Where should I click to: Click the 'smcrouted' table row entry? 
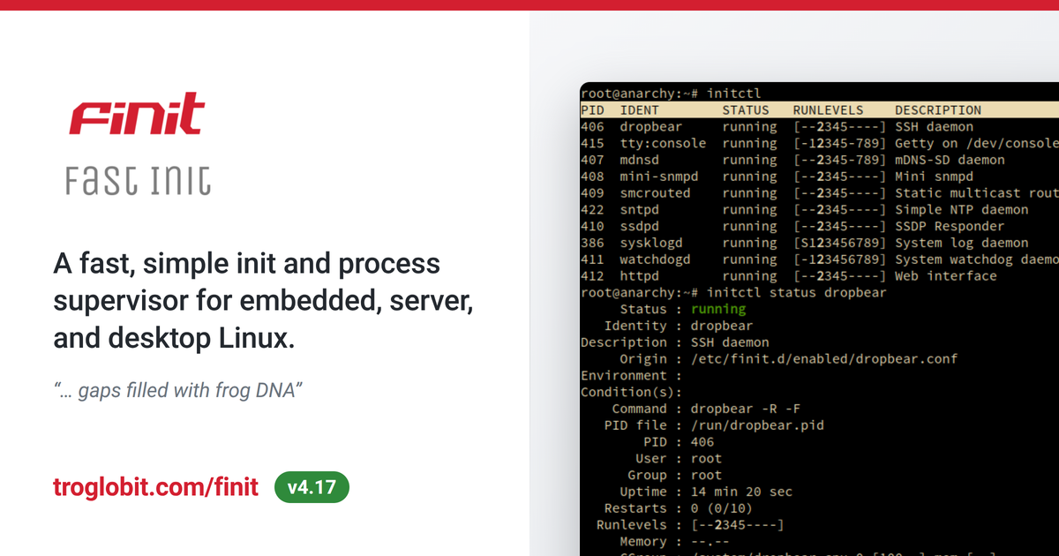click(x=656, y=193)
